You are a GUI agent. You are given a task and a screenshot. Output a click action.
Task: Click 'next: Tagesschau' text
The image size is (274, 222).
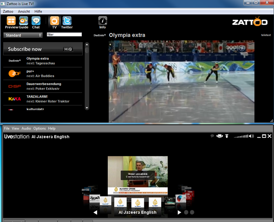coord(41,63)
